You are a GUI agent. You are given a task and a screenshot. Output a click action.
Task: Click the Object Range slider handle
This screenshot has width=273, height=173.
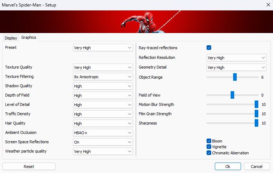(235, 77)
